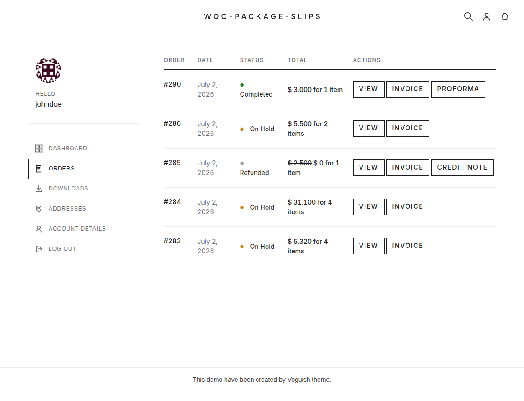Select Log Out in sidebar
The height and width of the screenshot is (401, 524).
tap(62, 249)
